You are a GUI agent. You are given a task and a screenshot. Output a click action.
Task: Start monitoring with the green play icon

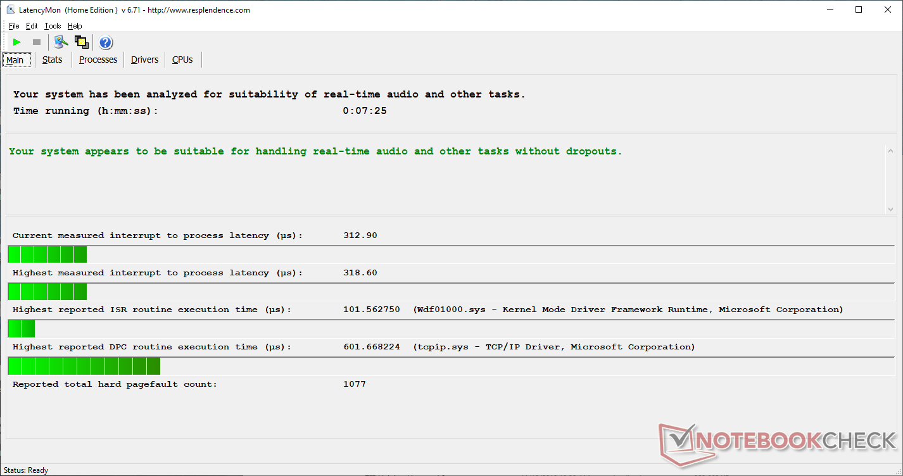click(x=17, y=42)
